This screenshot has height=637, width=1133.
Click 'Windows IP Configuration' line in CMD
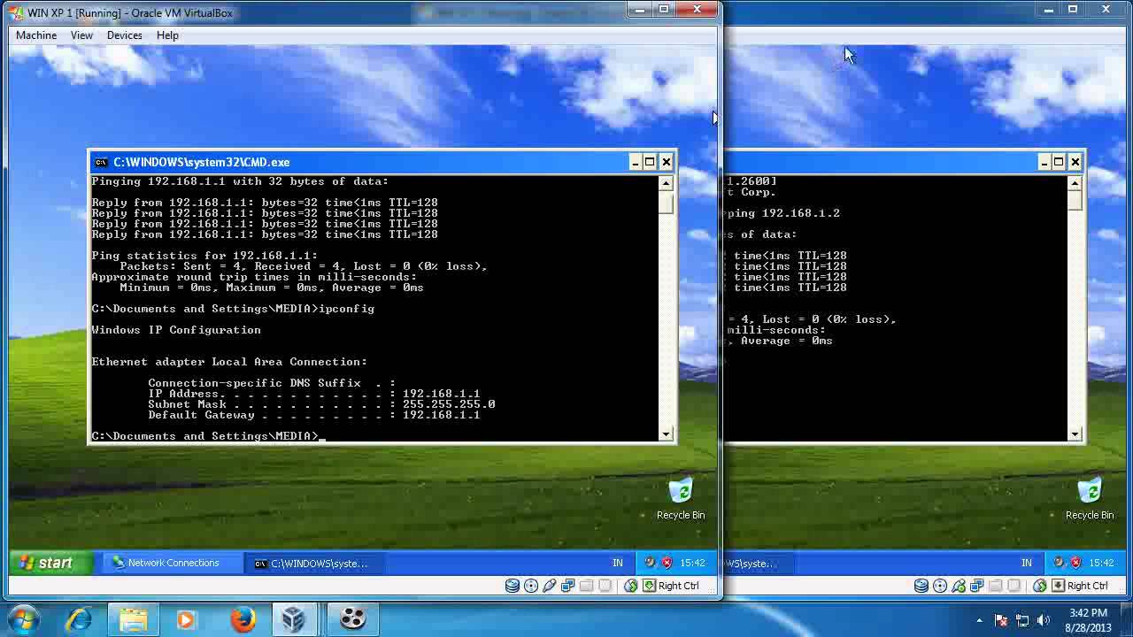[x=176, y=330]
